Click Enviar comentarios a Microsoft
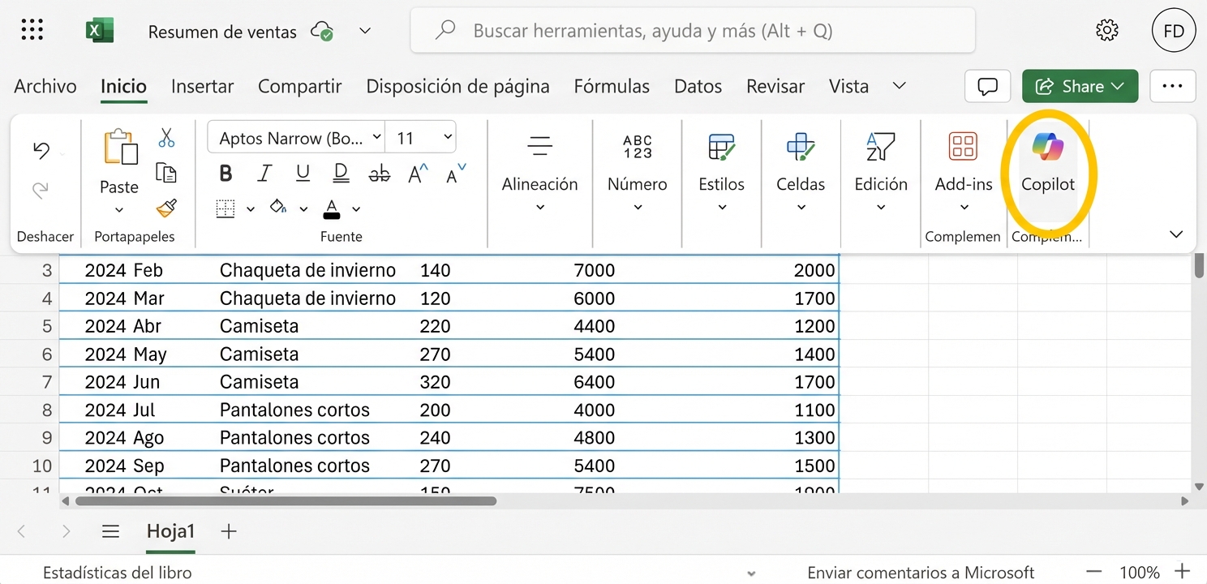Screen dimensions: 1207x584 point(921,572)
